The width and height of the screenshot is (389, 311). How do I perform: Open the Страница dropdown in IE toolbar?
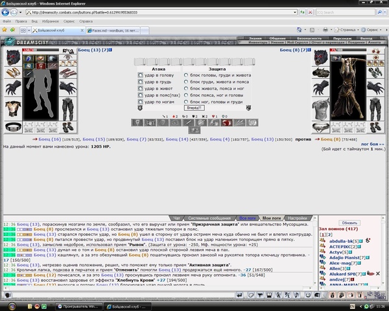(x=346, y=30)
